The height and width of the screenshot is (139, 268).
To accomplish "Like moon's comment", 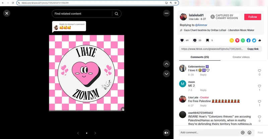I will [x=259, y=86].
